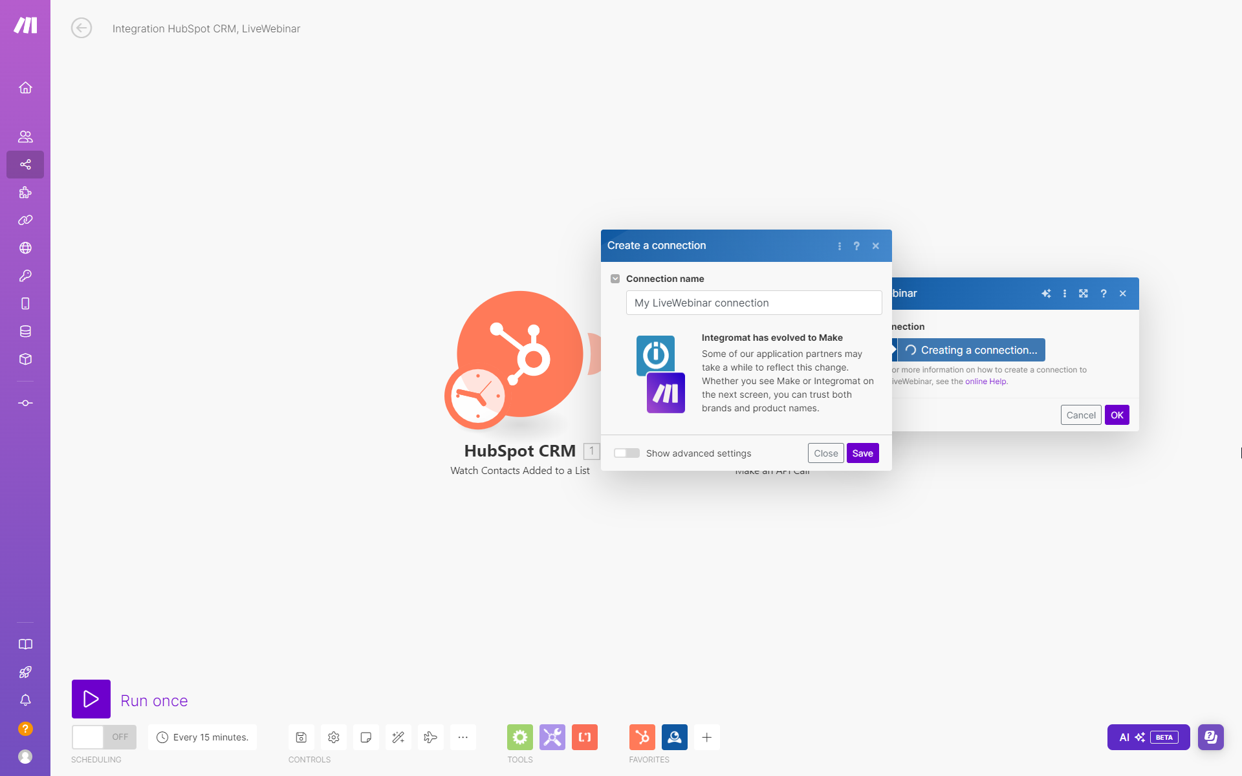The image size is (1242, 776).
Task: Open Connections link icon in sidebar
Action: [25, 221]
